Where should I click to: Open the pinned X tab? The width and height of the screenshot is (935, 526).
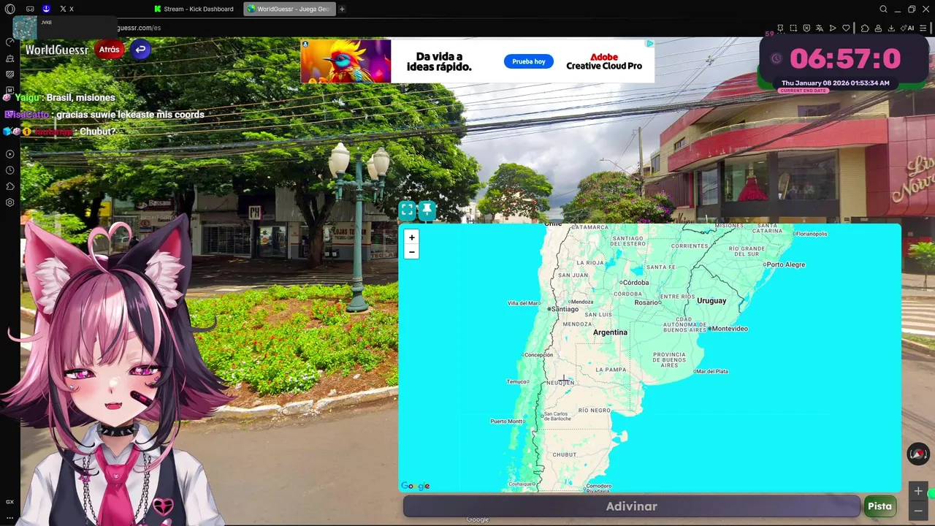coord(66,9)
